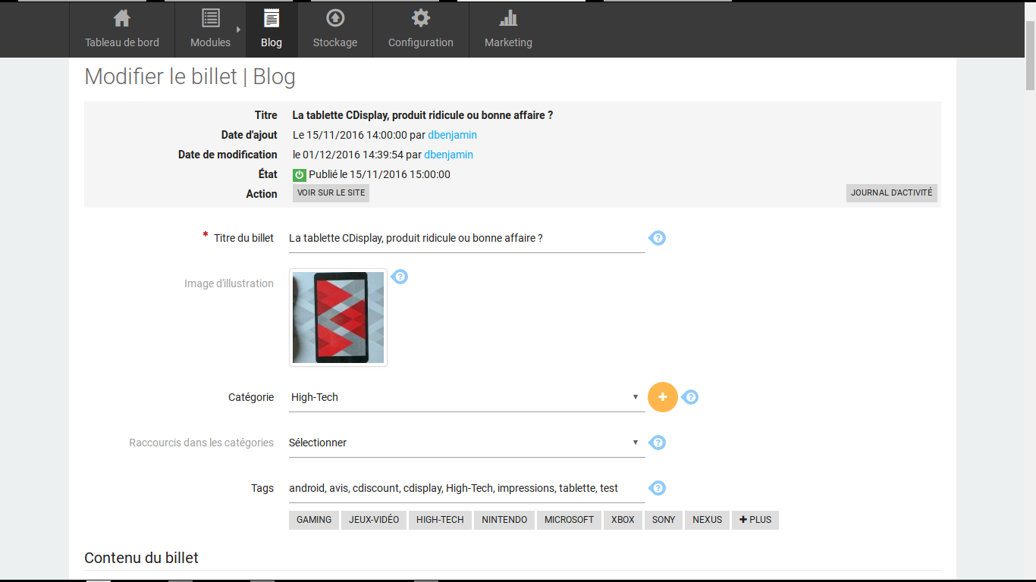The height and width of the screenshot is (582, 1036).
Task: Open the Modules menu icon
Action: coord(210,18)
